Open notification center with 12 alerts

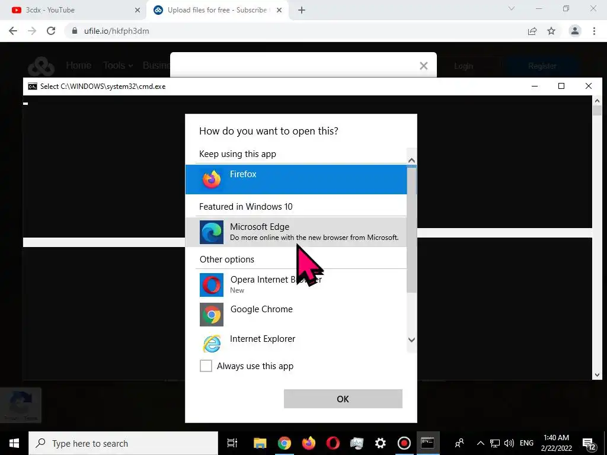point(589,444)
